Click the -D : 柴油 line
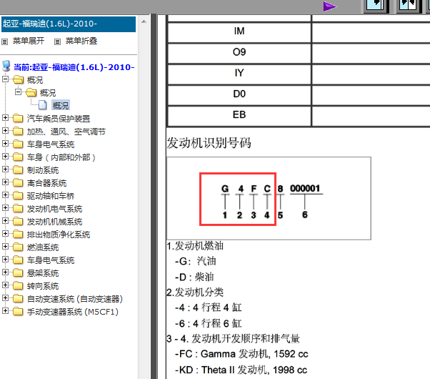This screenshot has width=430, height=379. (x=194, y=277)
